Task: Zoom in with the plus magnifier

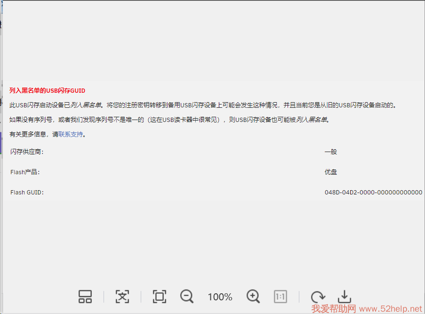Action: [x=253, y=297]
